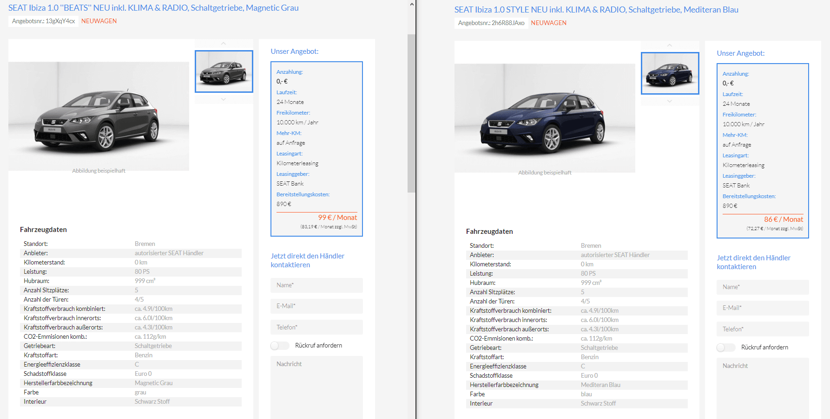Viewport: 830px width, 419px height.
Task: Click the up chevron above the blue car thumbnail
Action: click(x=670, y=45)
